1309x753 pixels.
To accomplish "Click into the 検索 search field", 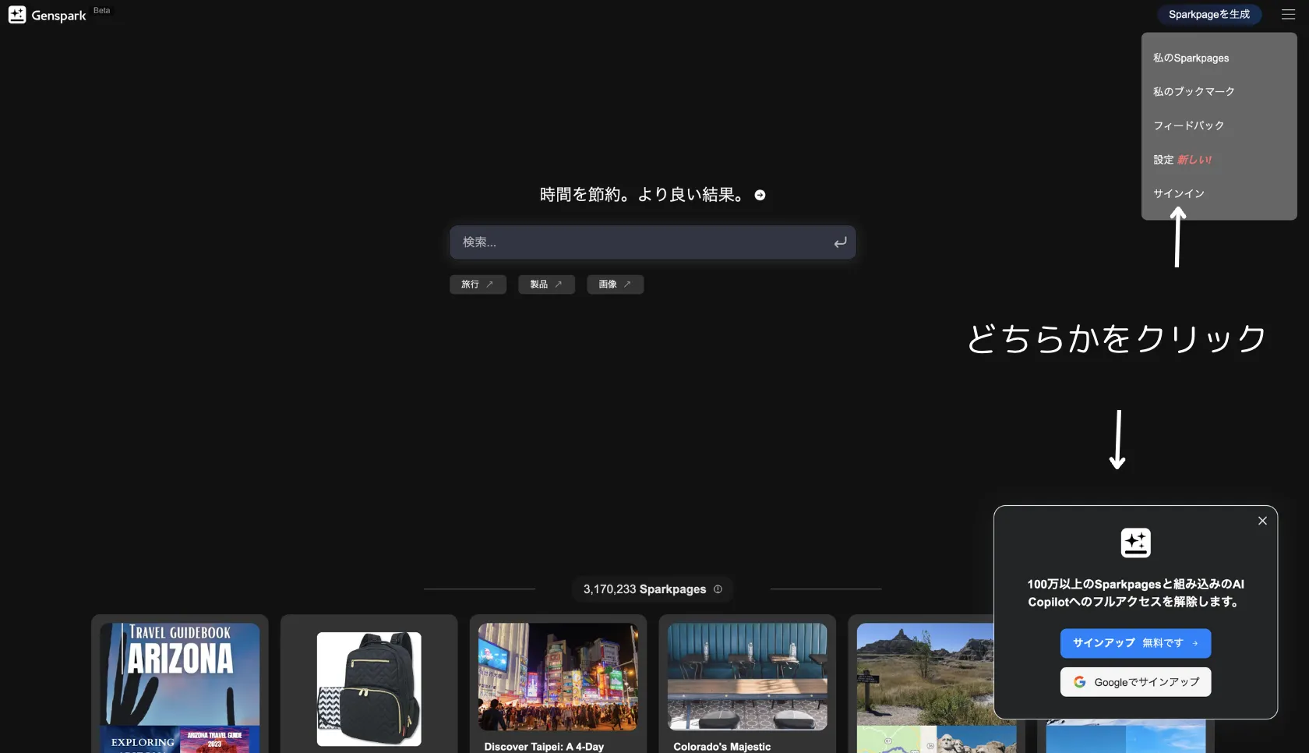I will point(652,242).
